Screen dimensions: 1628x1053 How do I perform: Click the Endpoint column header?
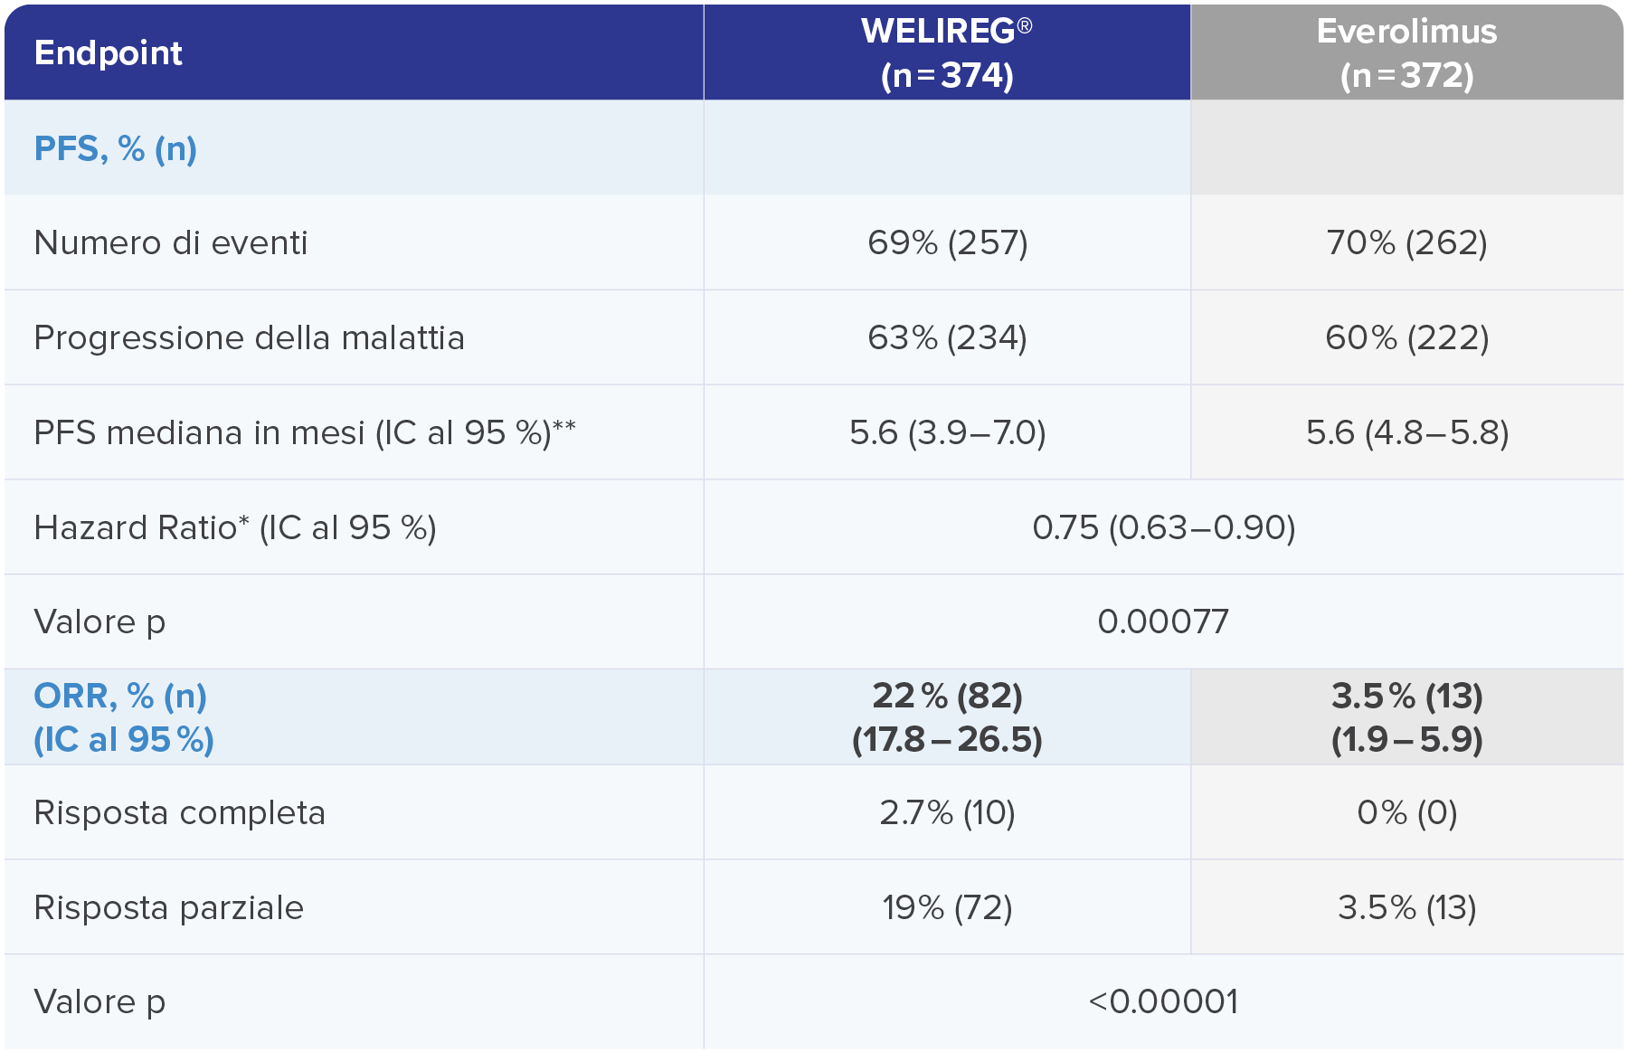(109, 53)
